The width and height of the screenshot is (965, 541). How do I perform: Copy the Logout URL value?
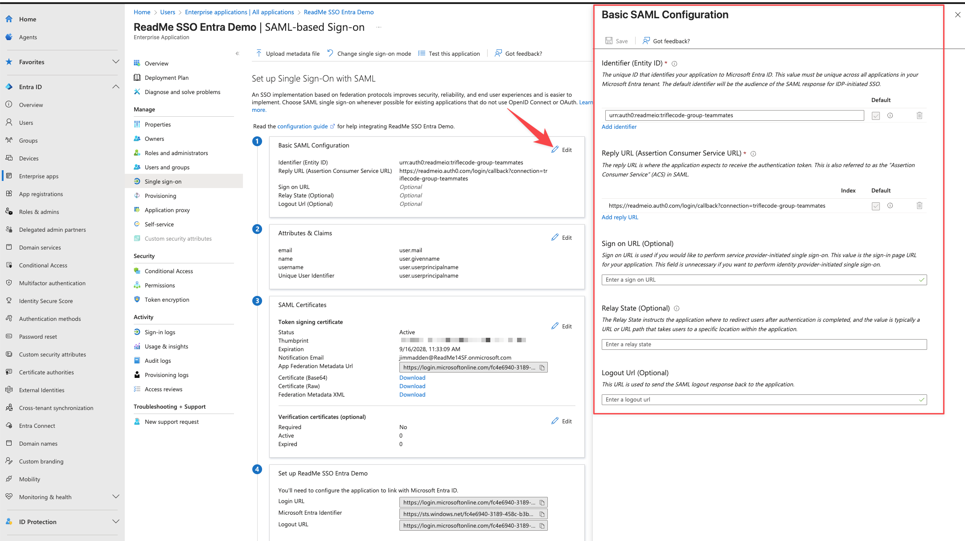click(542, 526)
